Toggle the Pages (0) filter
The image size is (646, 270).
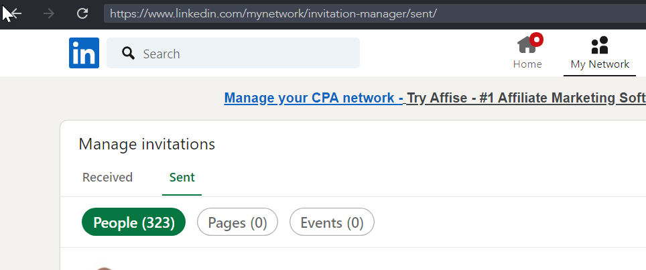click(x=237, y=222)
